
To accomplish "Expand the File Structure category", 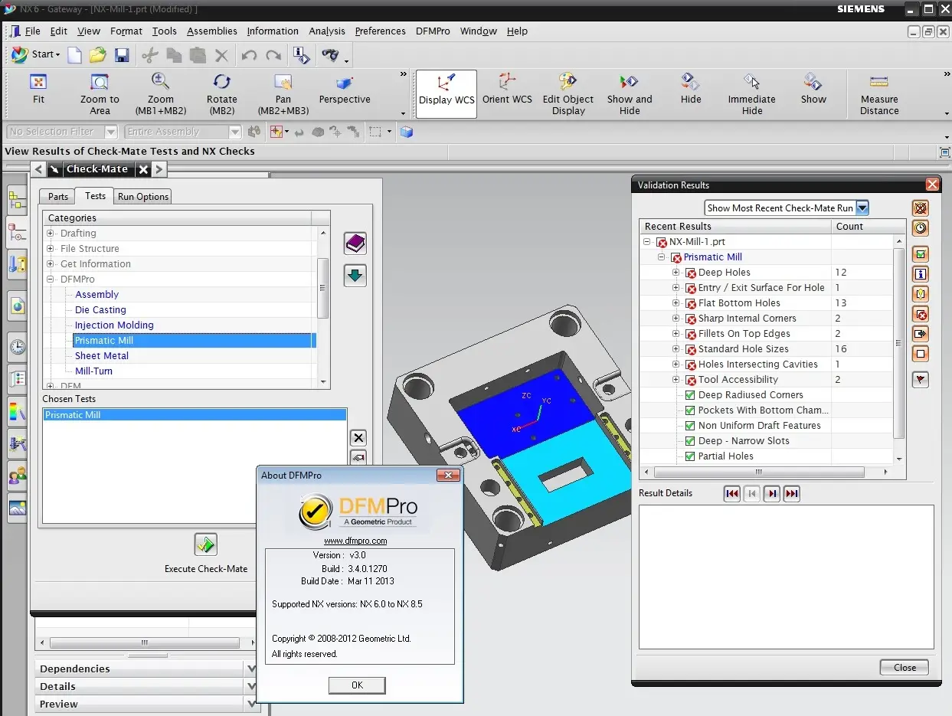I will click(x=51, y=249).
